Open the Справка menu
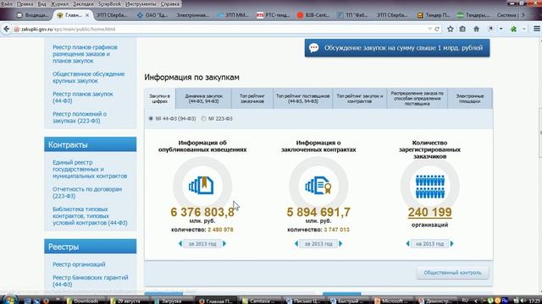The image size is (542, 304). 169,4
